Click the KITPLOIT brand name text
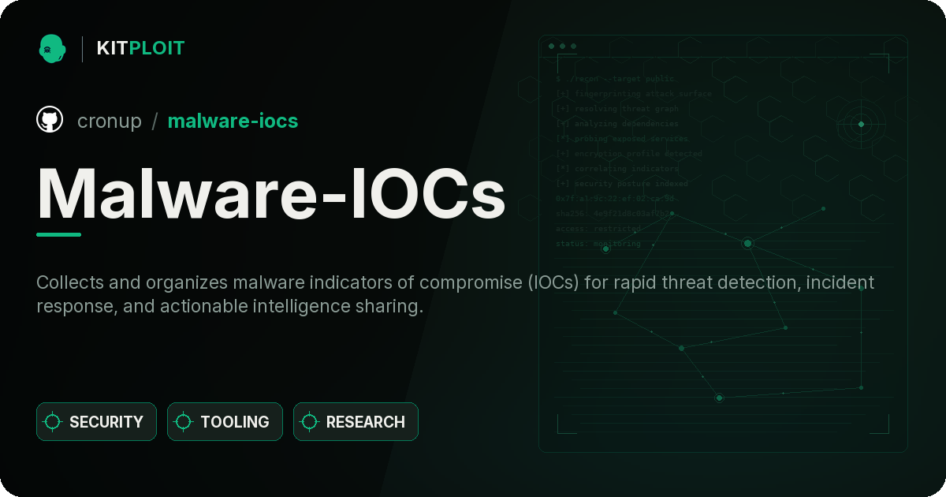 [x=140, y=48]
